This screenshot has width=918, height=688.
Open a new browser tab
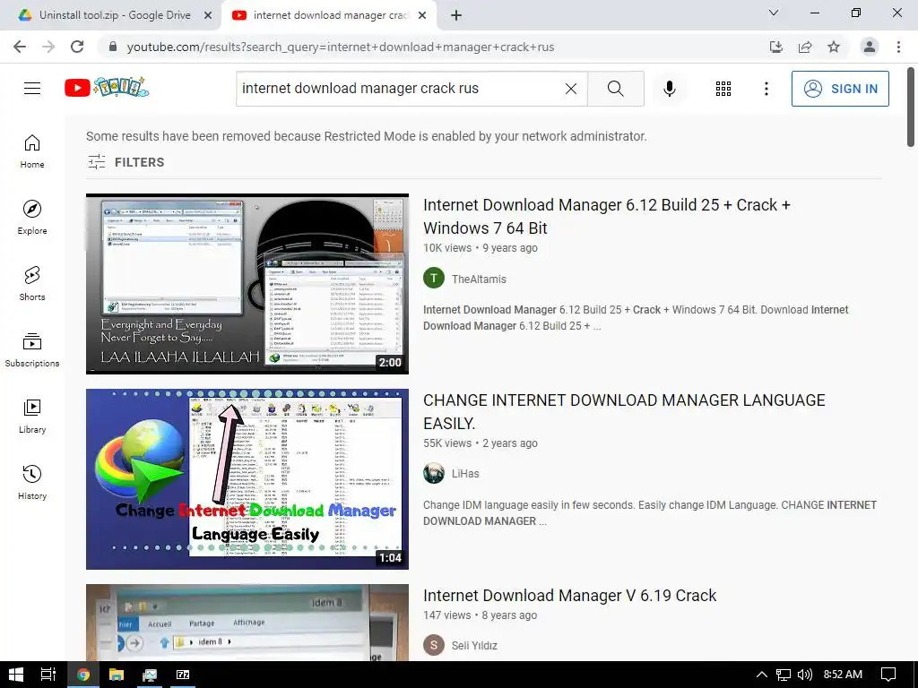(x=456, y=16)
